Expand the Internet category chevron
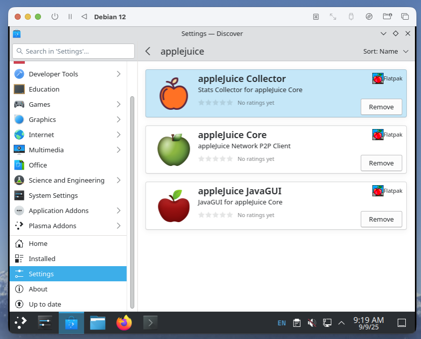 pyautogui.click(x=118, y=135)
